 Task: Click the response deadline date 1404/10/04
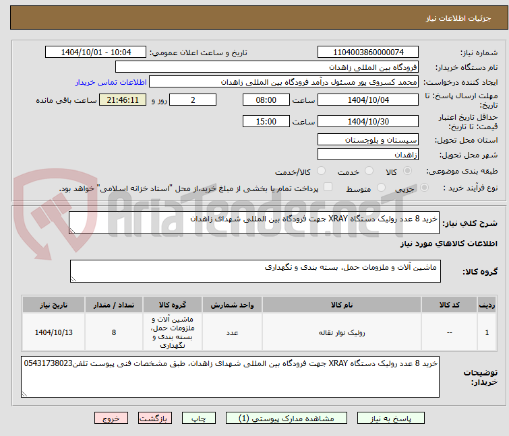point(368,100)
